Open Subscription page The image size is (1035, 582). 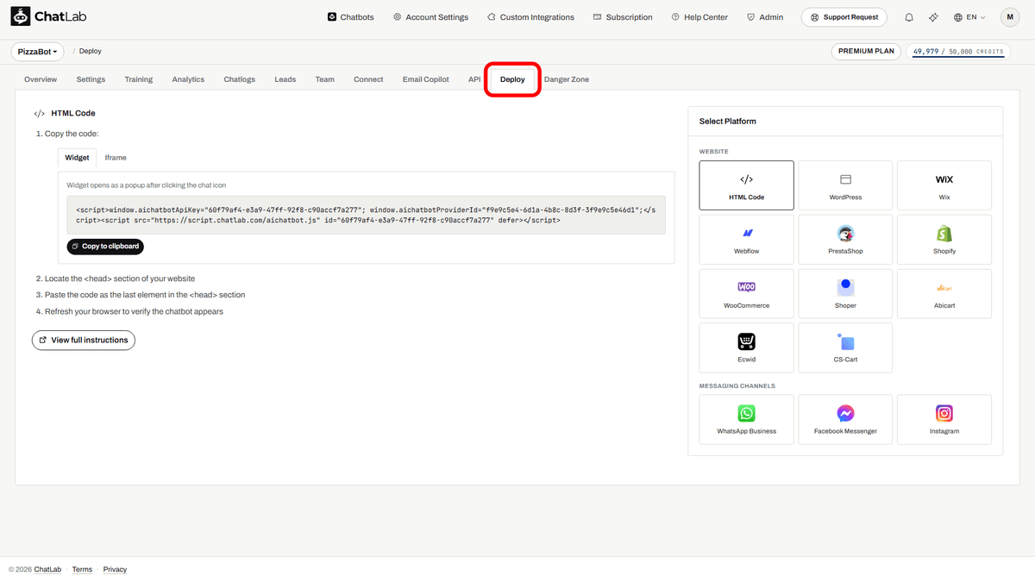point(623,17)
